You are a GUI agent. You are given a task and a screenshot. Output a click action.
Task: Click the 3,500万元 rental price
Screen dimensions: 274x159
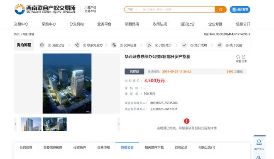tap(154, 81)
